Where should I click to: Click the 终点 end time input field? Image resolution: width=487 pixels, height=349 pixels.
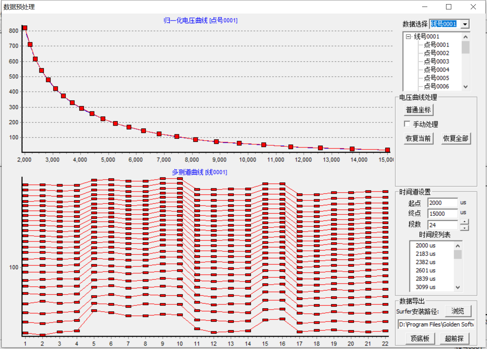pos(442,213)
